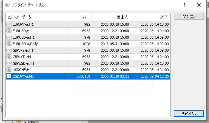
Task: Sort by 差出人 column header
Action: [x=111, y=17]
